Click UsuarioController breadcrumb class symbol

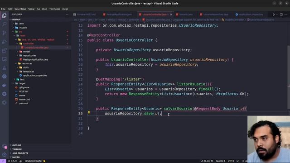pos(232,19)
